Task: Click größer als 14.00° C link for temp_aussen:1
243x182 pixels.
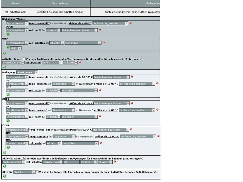Action: pos(106,110)
